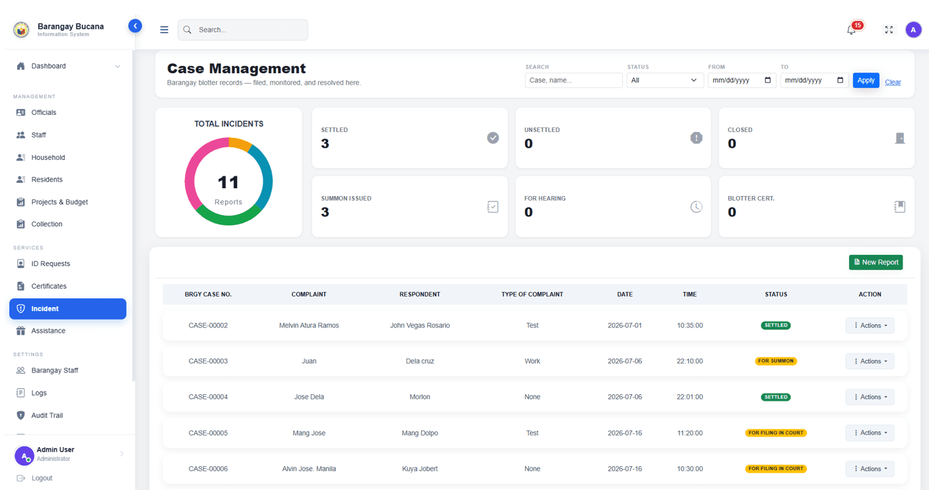Click the Settled count card
The image size is (929, 490).
tap(409, 137)
